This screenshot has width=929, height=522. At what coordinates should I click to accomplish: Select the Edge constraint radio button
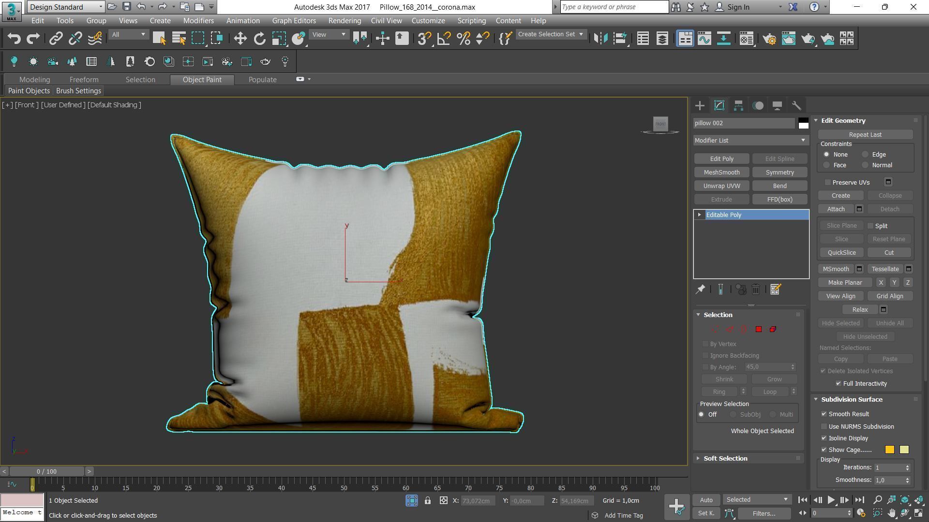coord(865,155)
